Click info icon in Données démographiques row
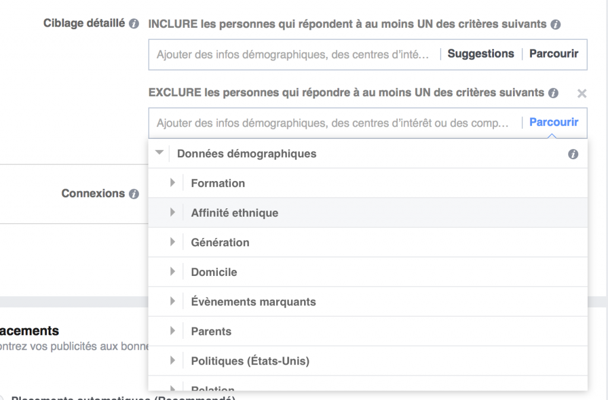This screenshot has width=608, height=400. pyautogui.click(x=573, y=154)
